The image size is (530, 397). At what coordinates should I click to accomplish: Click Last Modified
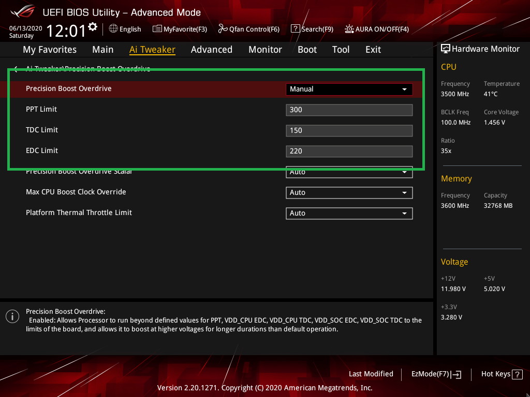371,374
